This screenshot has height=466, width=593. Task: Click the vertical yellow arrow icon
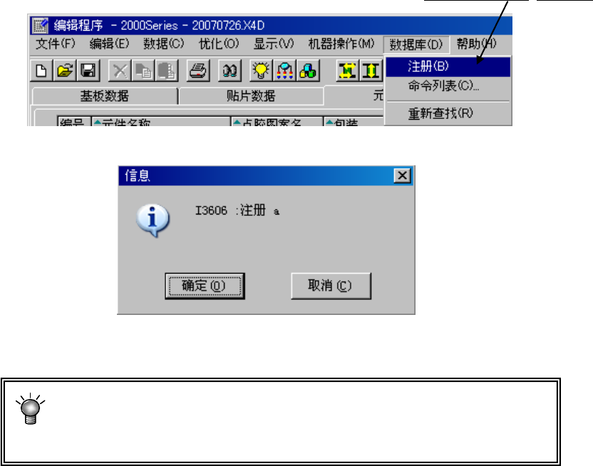pos(371,71)
